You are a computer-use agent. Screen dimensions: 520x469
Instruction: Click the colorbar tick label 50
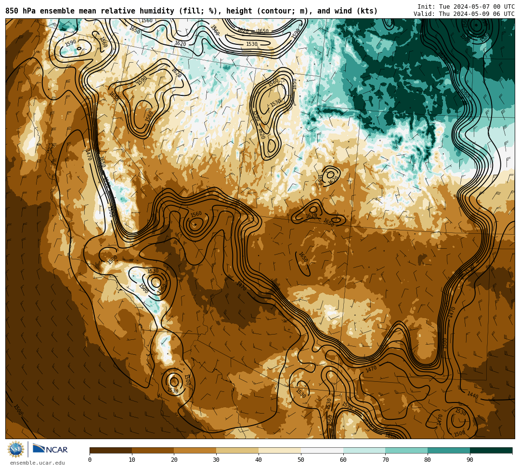301,460
